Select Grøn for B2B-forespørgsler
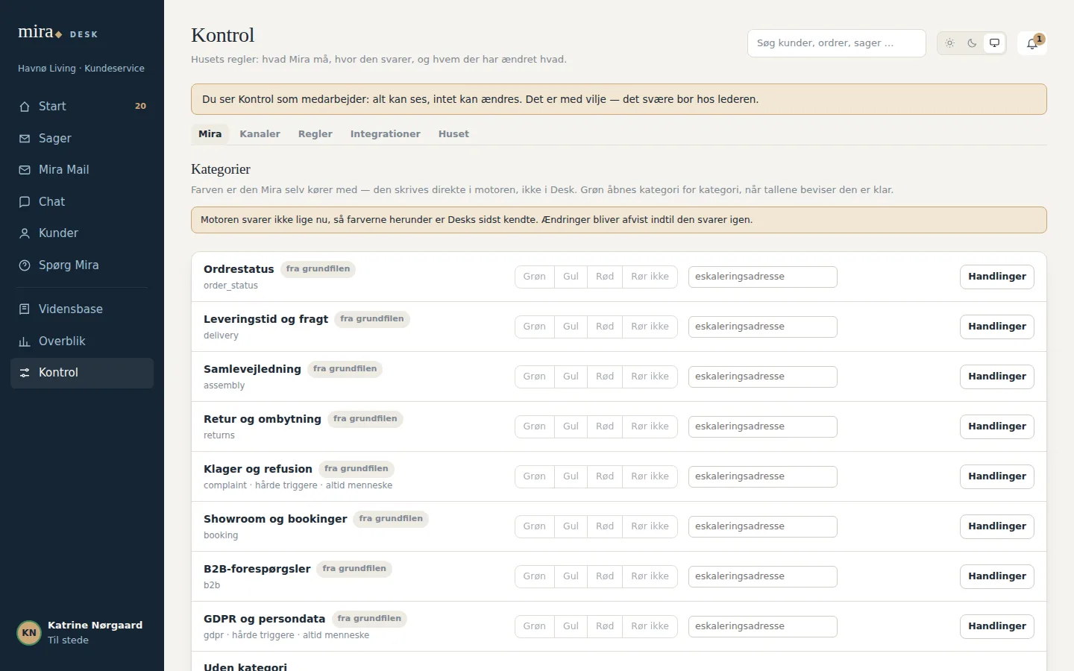Screen dimensions: 1074x671 pos(534,576)
